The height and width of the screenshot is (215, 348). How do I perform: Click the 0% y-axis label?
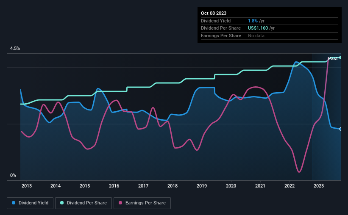point(13,176)
